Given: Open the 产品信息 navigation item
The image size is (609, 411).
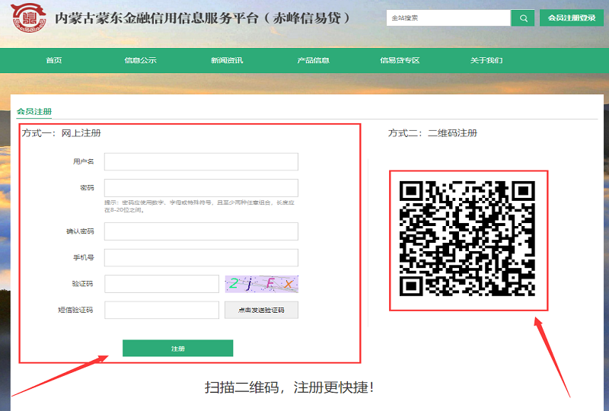Looking at the screenshot, I should click(x=313, y=61).
